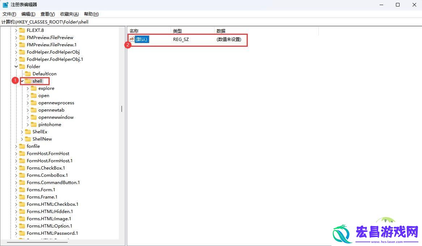The width and height of the screenshot is (422, 246).
Task: Click the REG_SZ type cell
Action: (x=181, y=39)
